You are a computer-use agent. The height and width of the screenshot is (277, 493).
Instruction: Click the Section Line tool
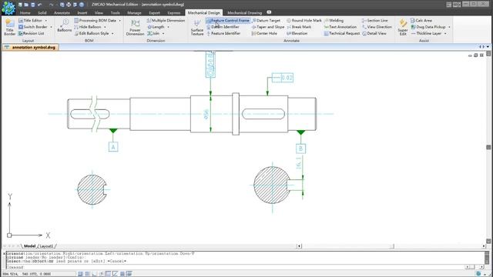pyautogui.click(x=374, y=21)
